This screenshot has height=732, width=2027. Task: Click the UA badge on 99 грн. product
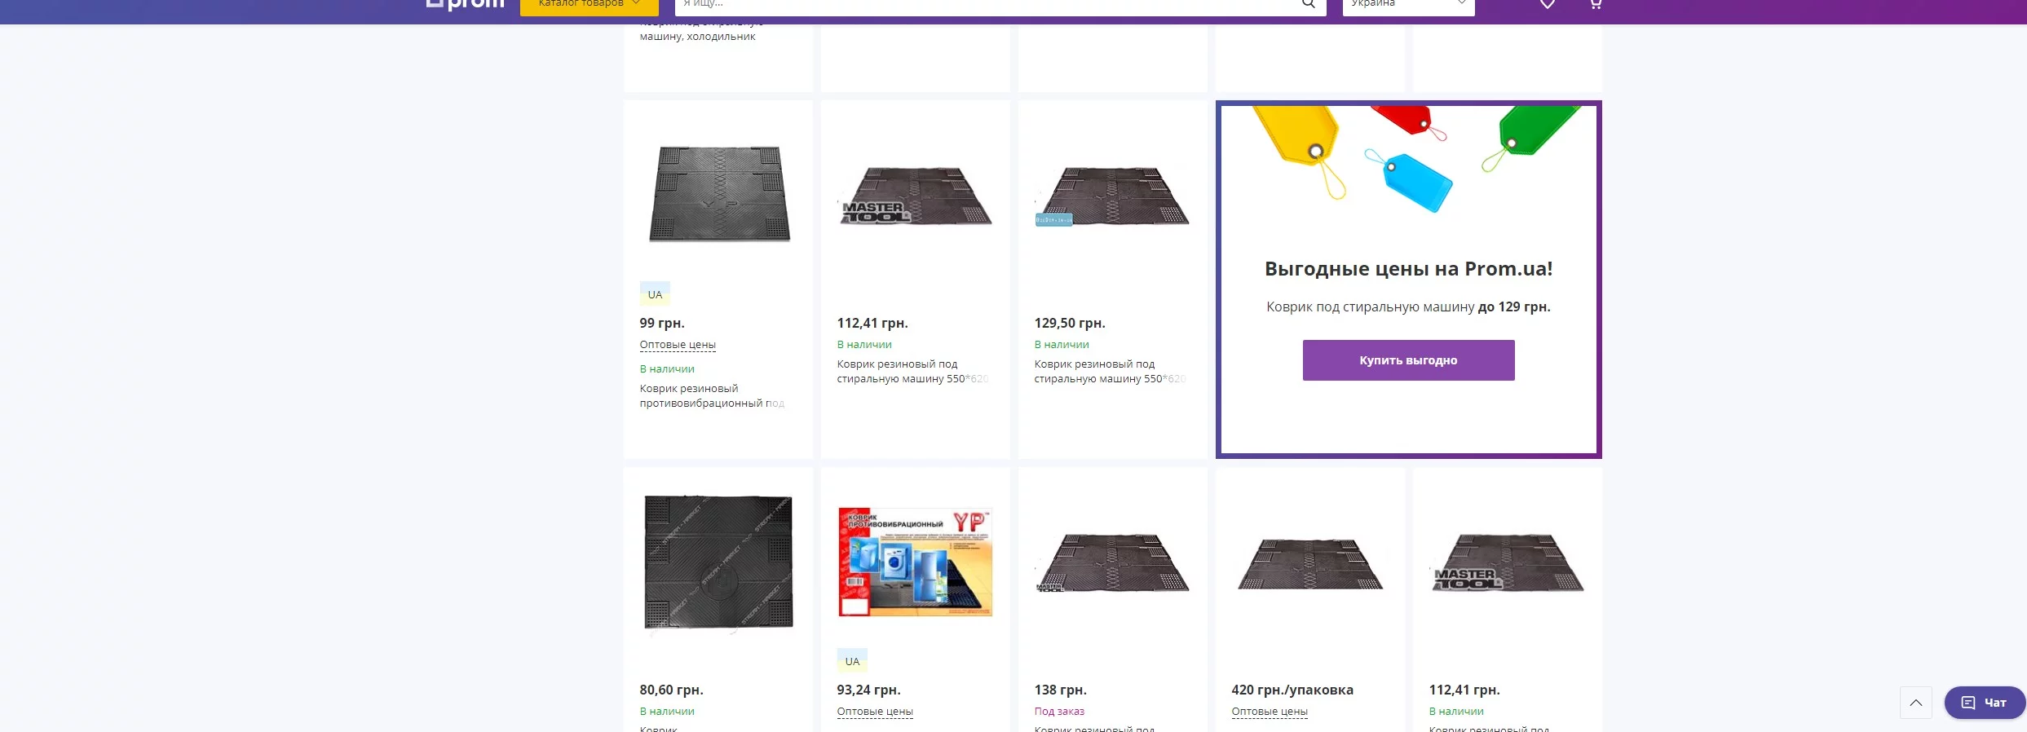pos(655,294)
